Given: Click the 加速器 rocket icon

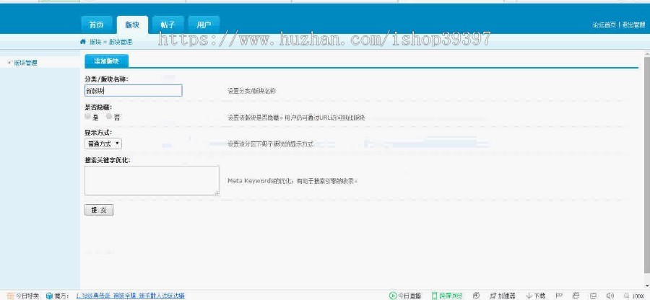Looking at the screenshot, I should 493,296.
